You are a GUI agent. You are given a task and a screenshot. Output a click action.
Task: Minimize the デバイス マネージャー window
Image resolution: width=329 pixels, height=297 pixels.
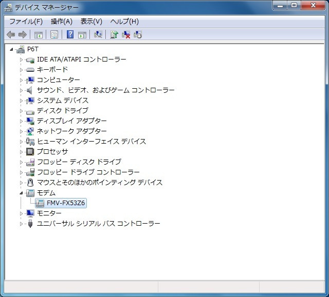(280, 6)
